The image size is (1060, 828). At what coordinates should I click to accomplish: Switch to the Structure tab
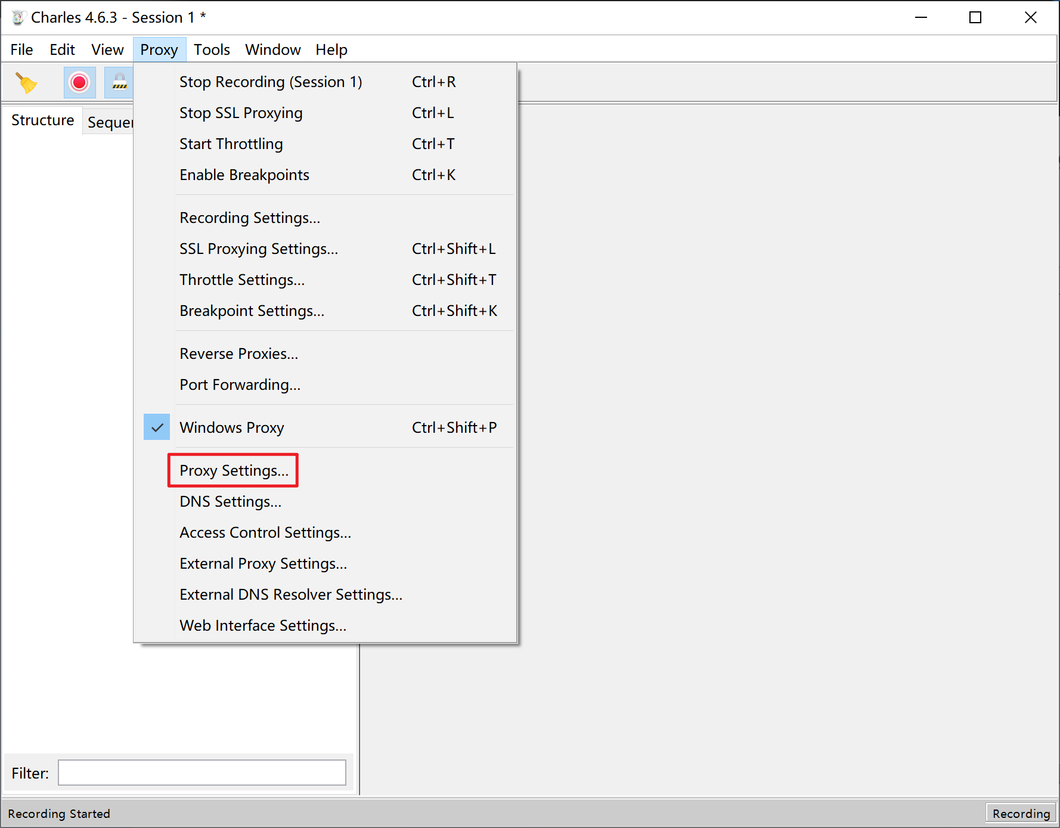(42, 120)
